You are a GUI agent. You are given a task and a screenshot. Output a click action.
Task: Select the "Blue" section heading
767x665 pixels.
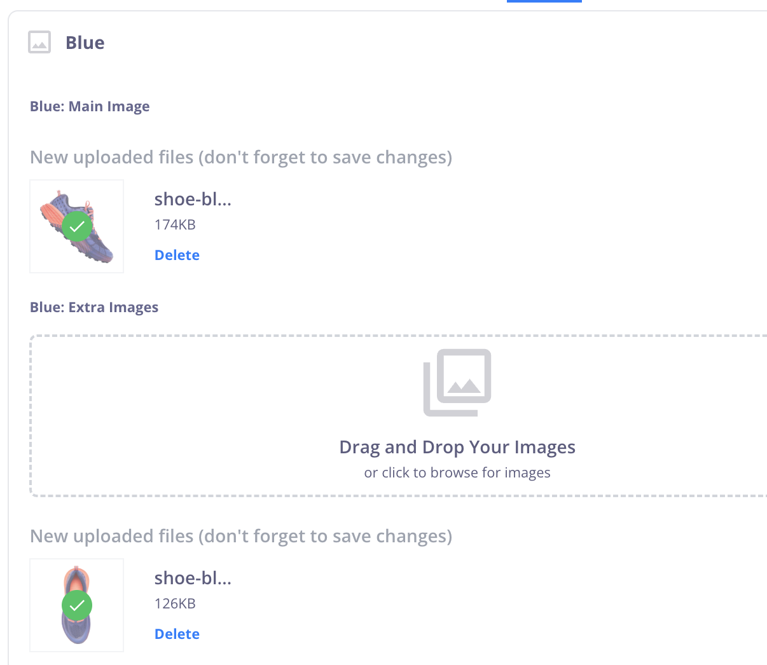click(85, 43)
